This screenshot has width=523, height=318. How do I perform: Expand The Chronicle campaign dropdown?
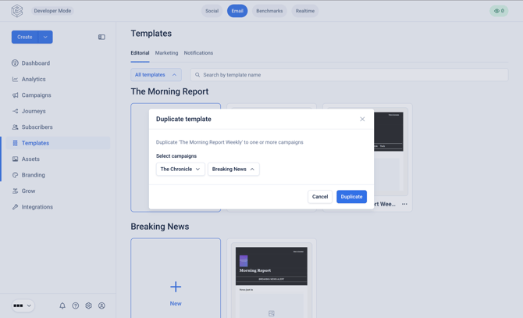180,170
